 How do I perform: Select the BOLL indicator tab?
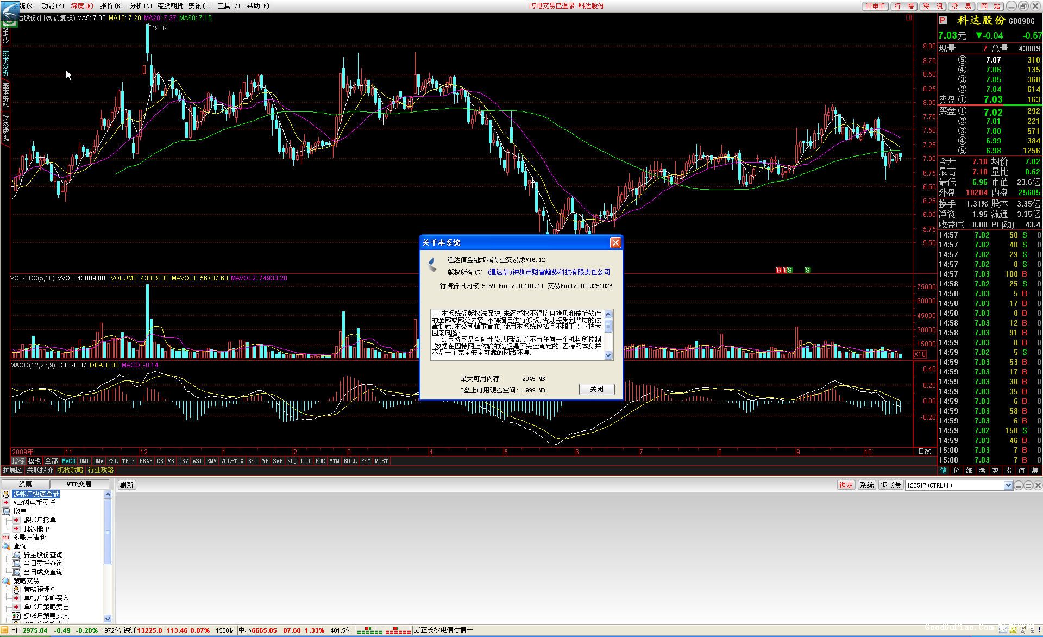tap(350, 461)
